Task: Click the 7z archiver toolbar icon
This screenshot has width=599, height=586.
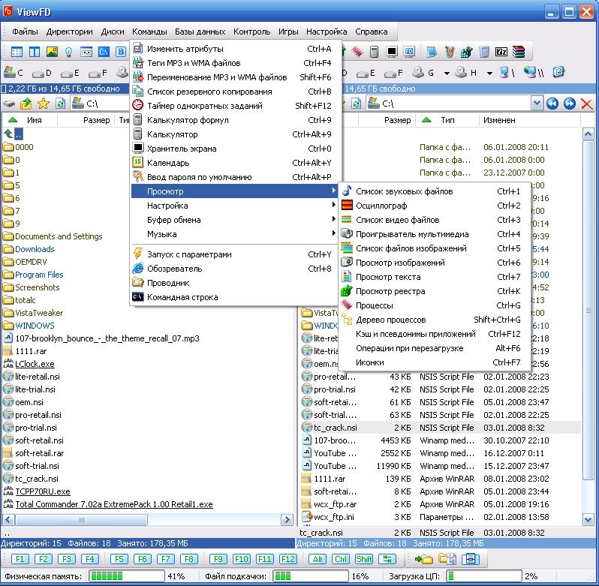Action: 501,52
